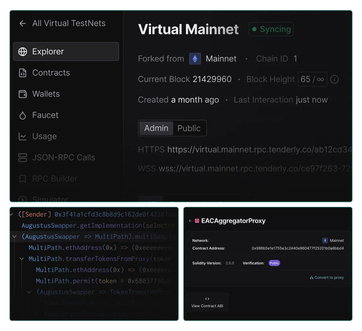The width and height of the screenshot is (362, 331).
Task: Click the Faucet droplet icon
Action: [23, 115]
